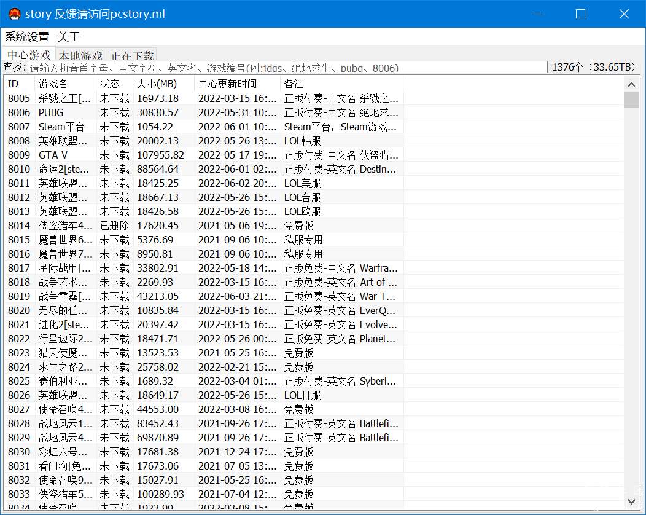
Task: Select the 中心游戏 tab
Action: 28,54
